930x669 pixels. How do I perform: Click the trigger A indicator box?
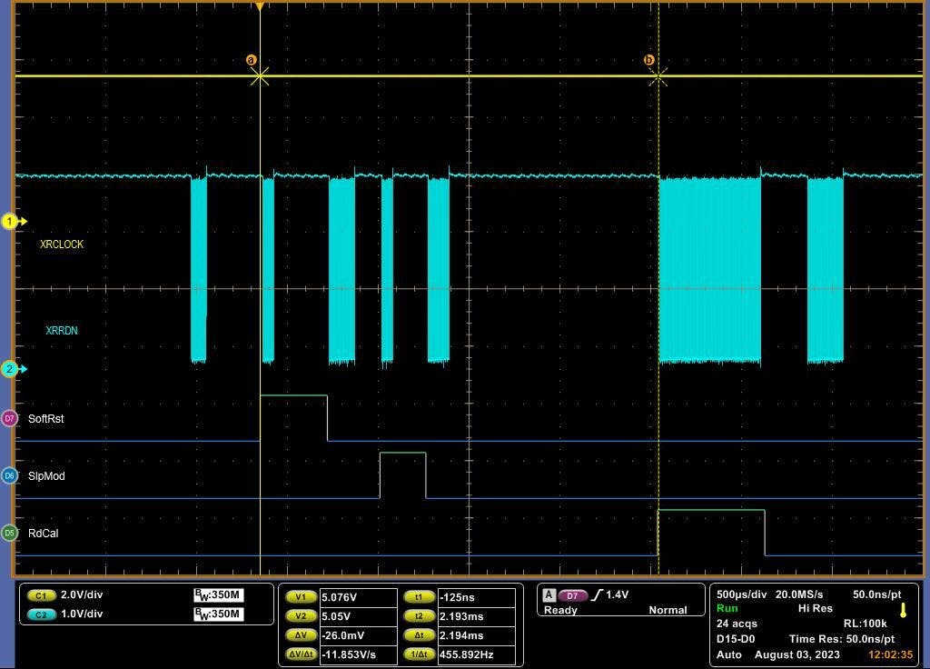coord(549,595)
